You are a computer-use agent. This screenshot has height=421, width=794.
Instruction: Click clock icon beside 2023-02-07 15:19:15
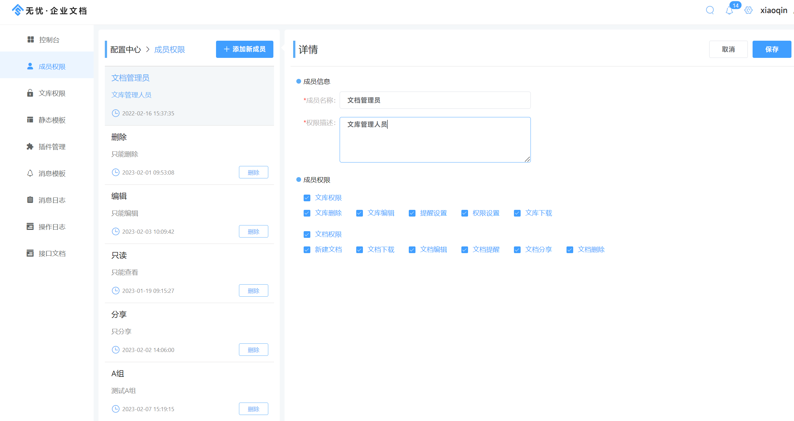click(115, 409)
